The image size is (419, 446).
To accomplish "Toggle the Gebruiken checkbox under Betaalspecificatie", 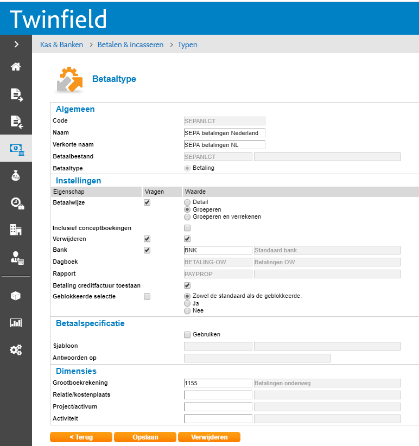I will click(187, 334).
